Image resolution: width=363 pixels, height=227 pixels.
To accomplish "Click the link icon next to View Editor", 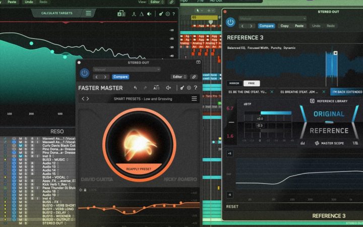I will [x=171, y=2].
